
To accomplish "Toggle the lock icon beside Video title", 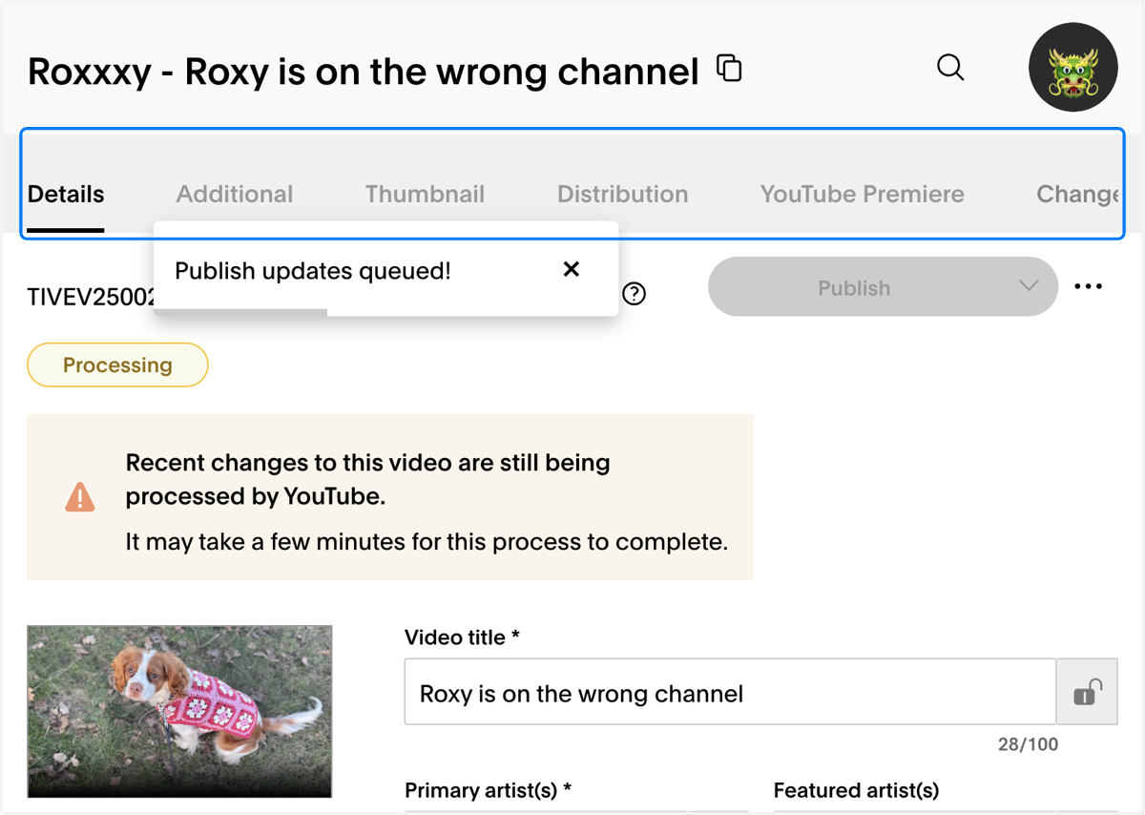I will (1088, 692).
